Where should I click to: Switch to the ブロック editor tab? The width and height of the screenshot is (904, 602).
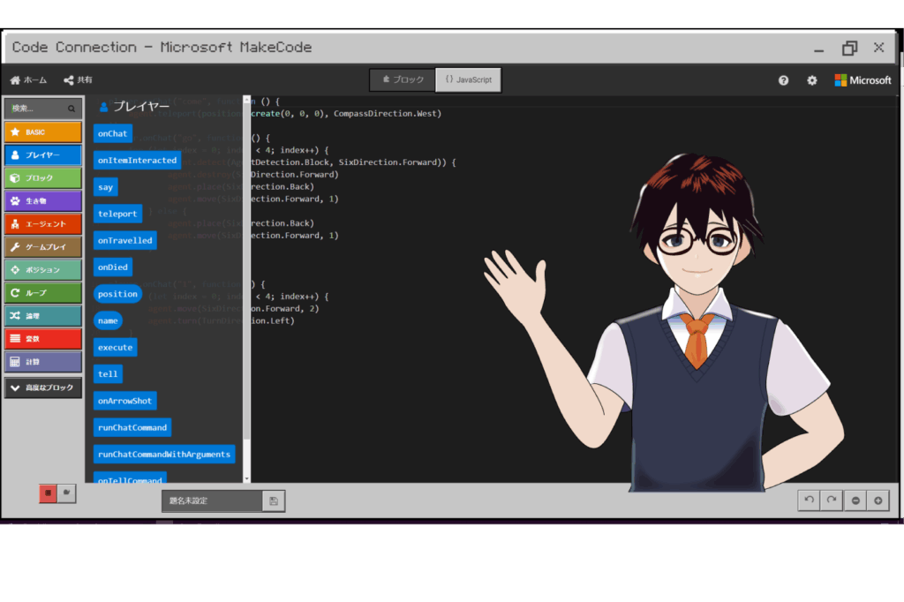[403, 79]
